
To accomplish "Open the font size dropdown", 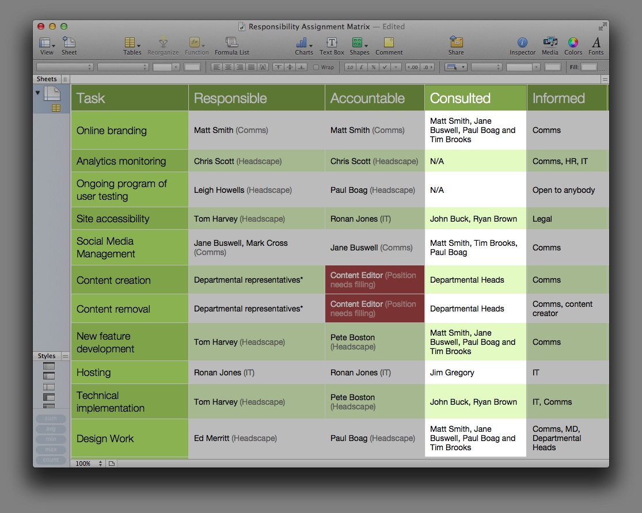I will [166, 67].
